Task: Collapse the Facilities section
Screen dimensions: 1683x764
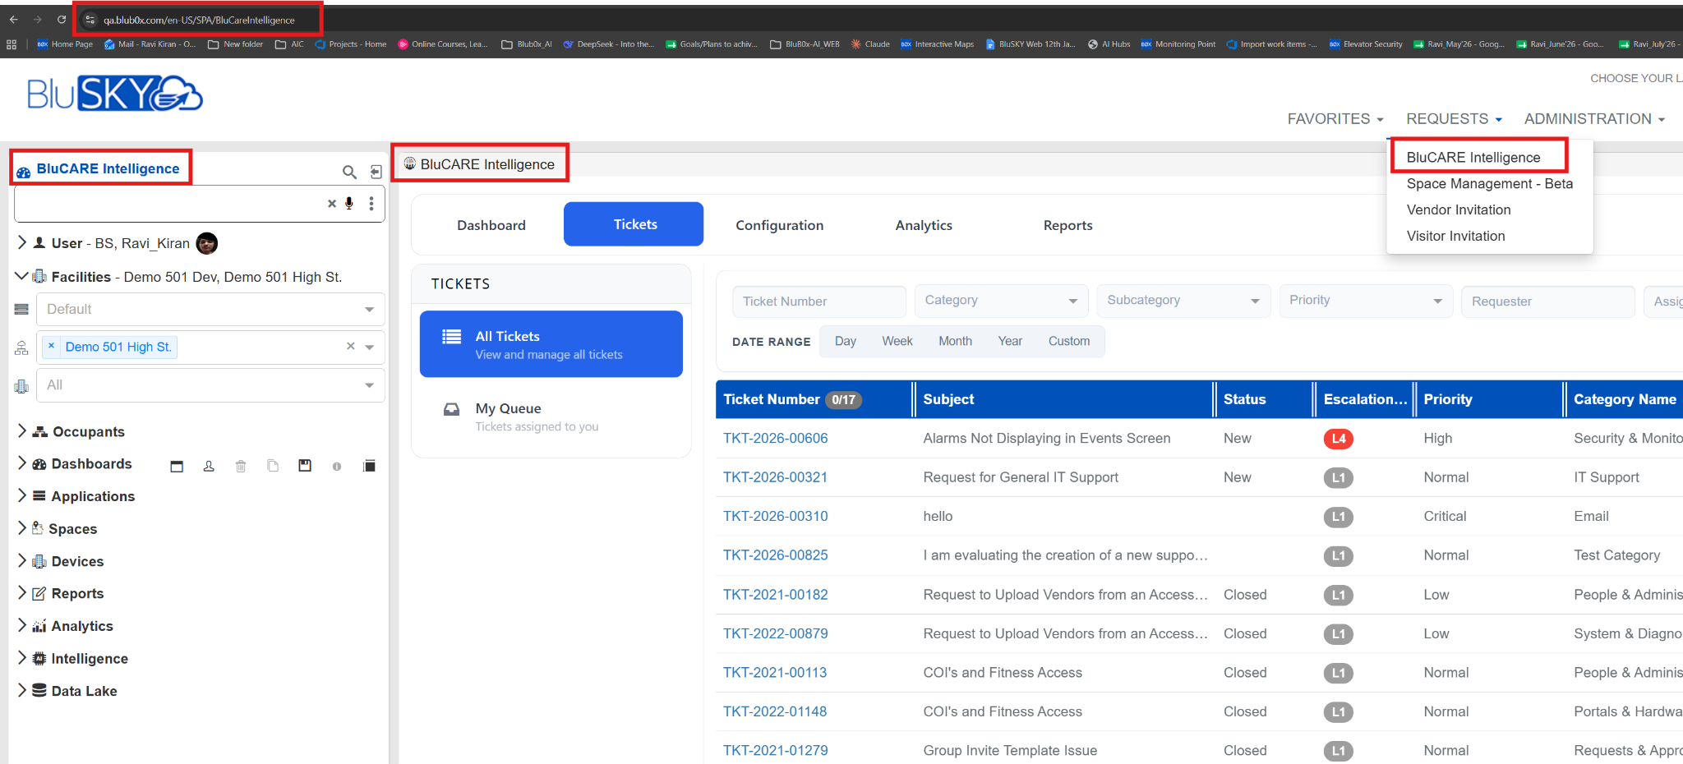Action: [22, 276]
